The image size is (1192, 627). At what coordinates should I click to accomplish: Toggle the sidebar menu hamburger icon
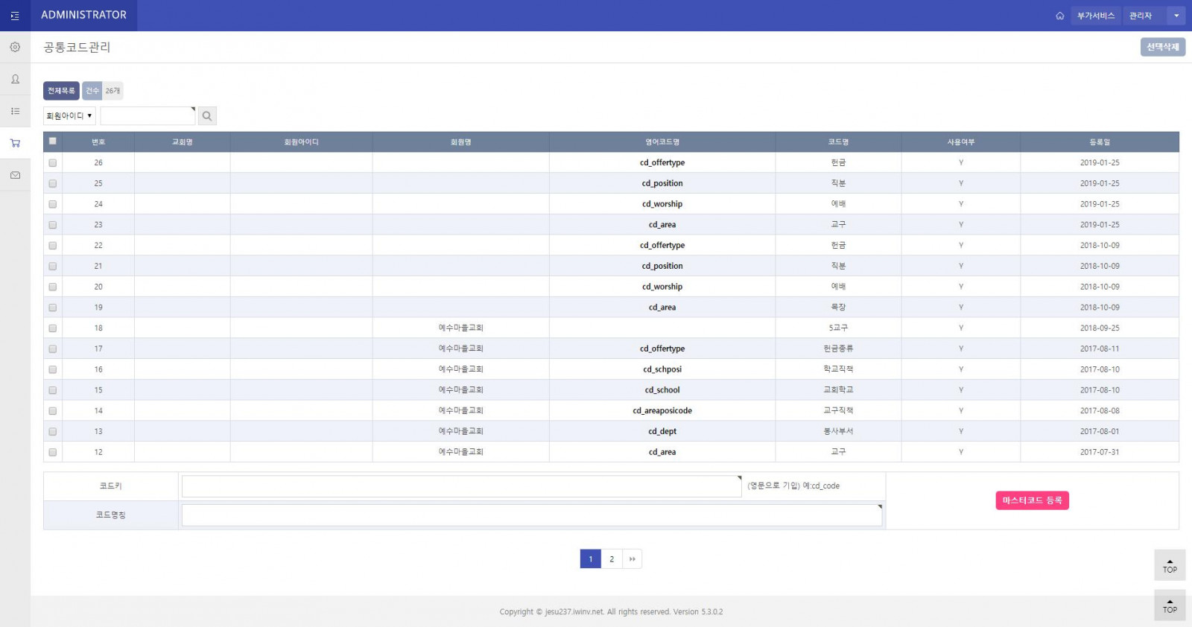[15, 16]
